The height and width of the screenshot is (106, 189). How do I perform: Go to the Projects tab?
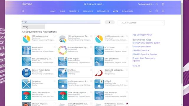coord(74,11)
